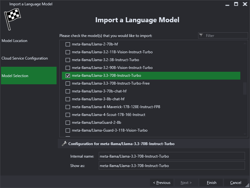The height and width of the screenshot is (188, 250).
Task: Select Llama-3.2-11B-Vision-Instruct-Turbo row text
Action: pos(112,52)
